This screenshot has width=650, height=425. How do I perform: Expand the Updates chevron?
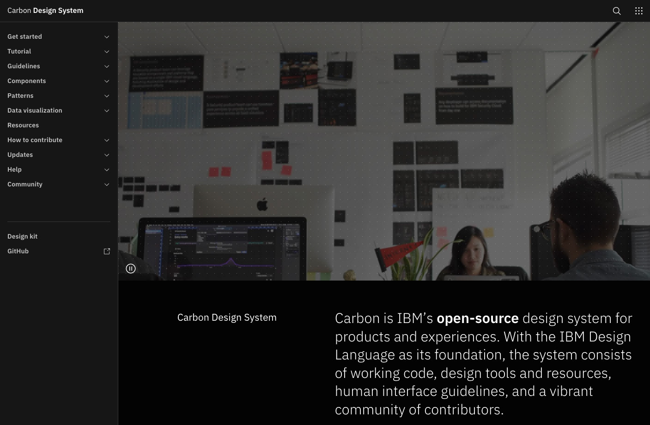point(107,155)
